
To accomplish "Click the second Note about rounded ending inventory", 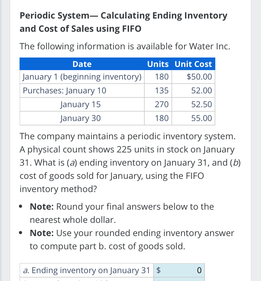I will (x=132, y=239).
